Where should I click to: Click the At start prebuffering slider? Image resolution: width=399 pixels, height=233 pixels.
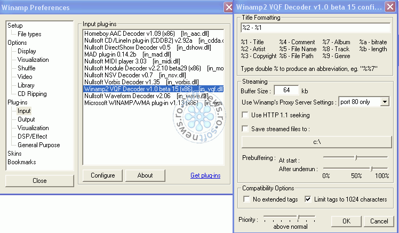[x=355, y=157]
